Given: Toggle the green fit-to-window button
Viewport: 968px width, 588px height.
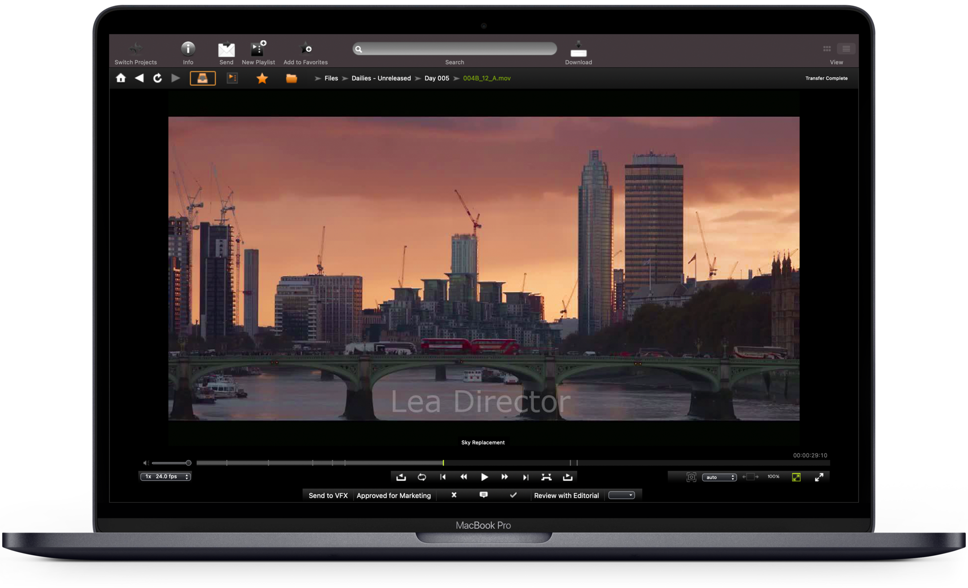Looking at the screenshot, I should (x=796, y=477).
